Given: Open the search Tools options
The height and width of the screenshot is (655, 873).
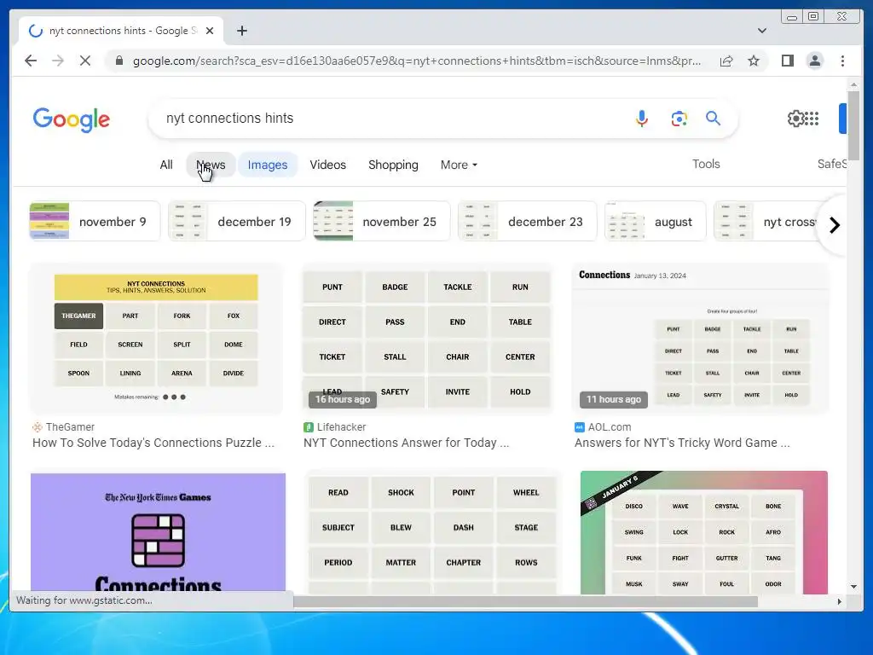Looking at the screenshot, I should point(706,164).
